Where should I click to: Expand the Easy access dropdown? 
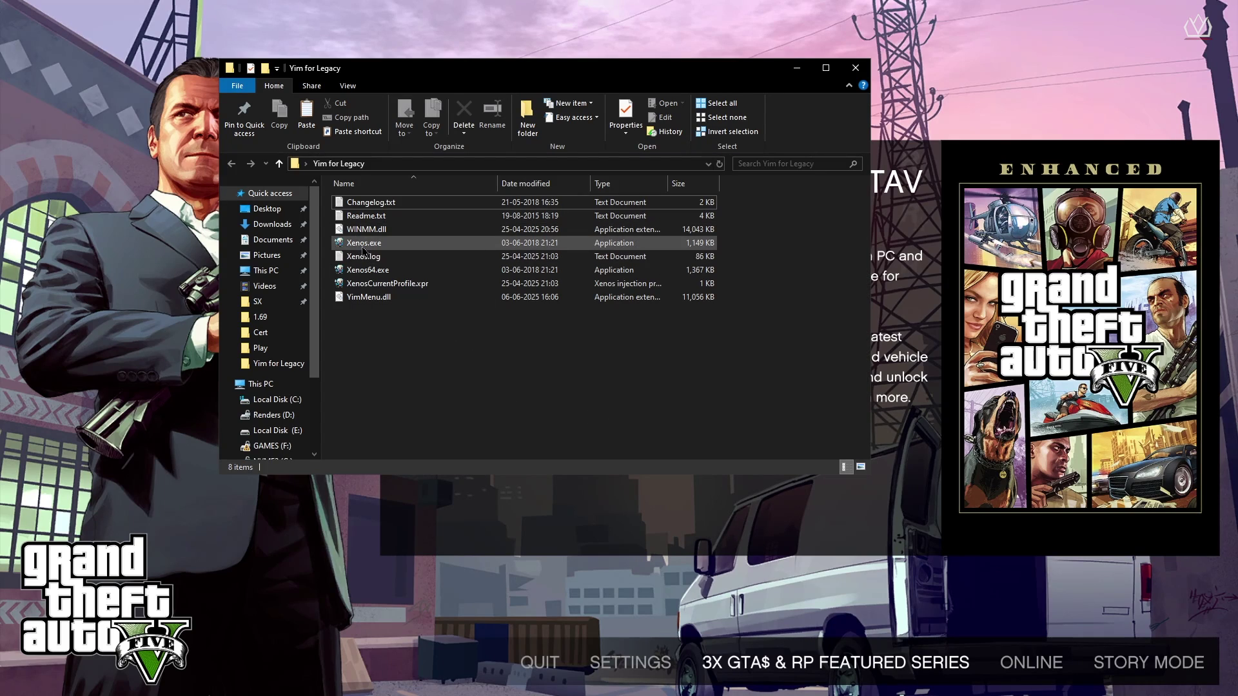click(x=573, y=117)
